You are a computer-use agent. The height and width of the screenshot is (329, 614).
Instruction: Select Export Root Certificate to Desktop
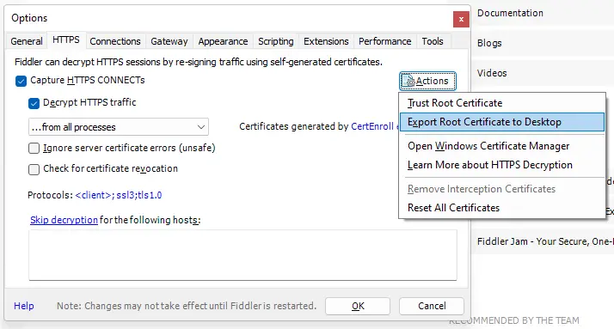click(x=502, y=122)
